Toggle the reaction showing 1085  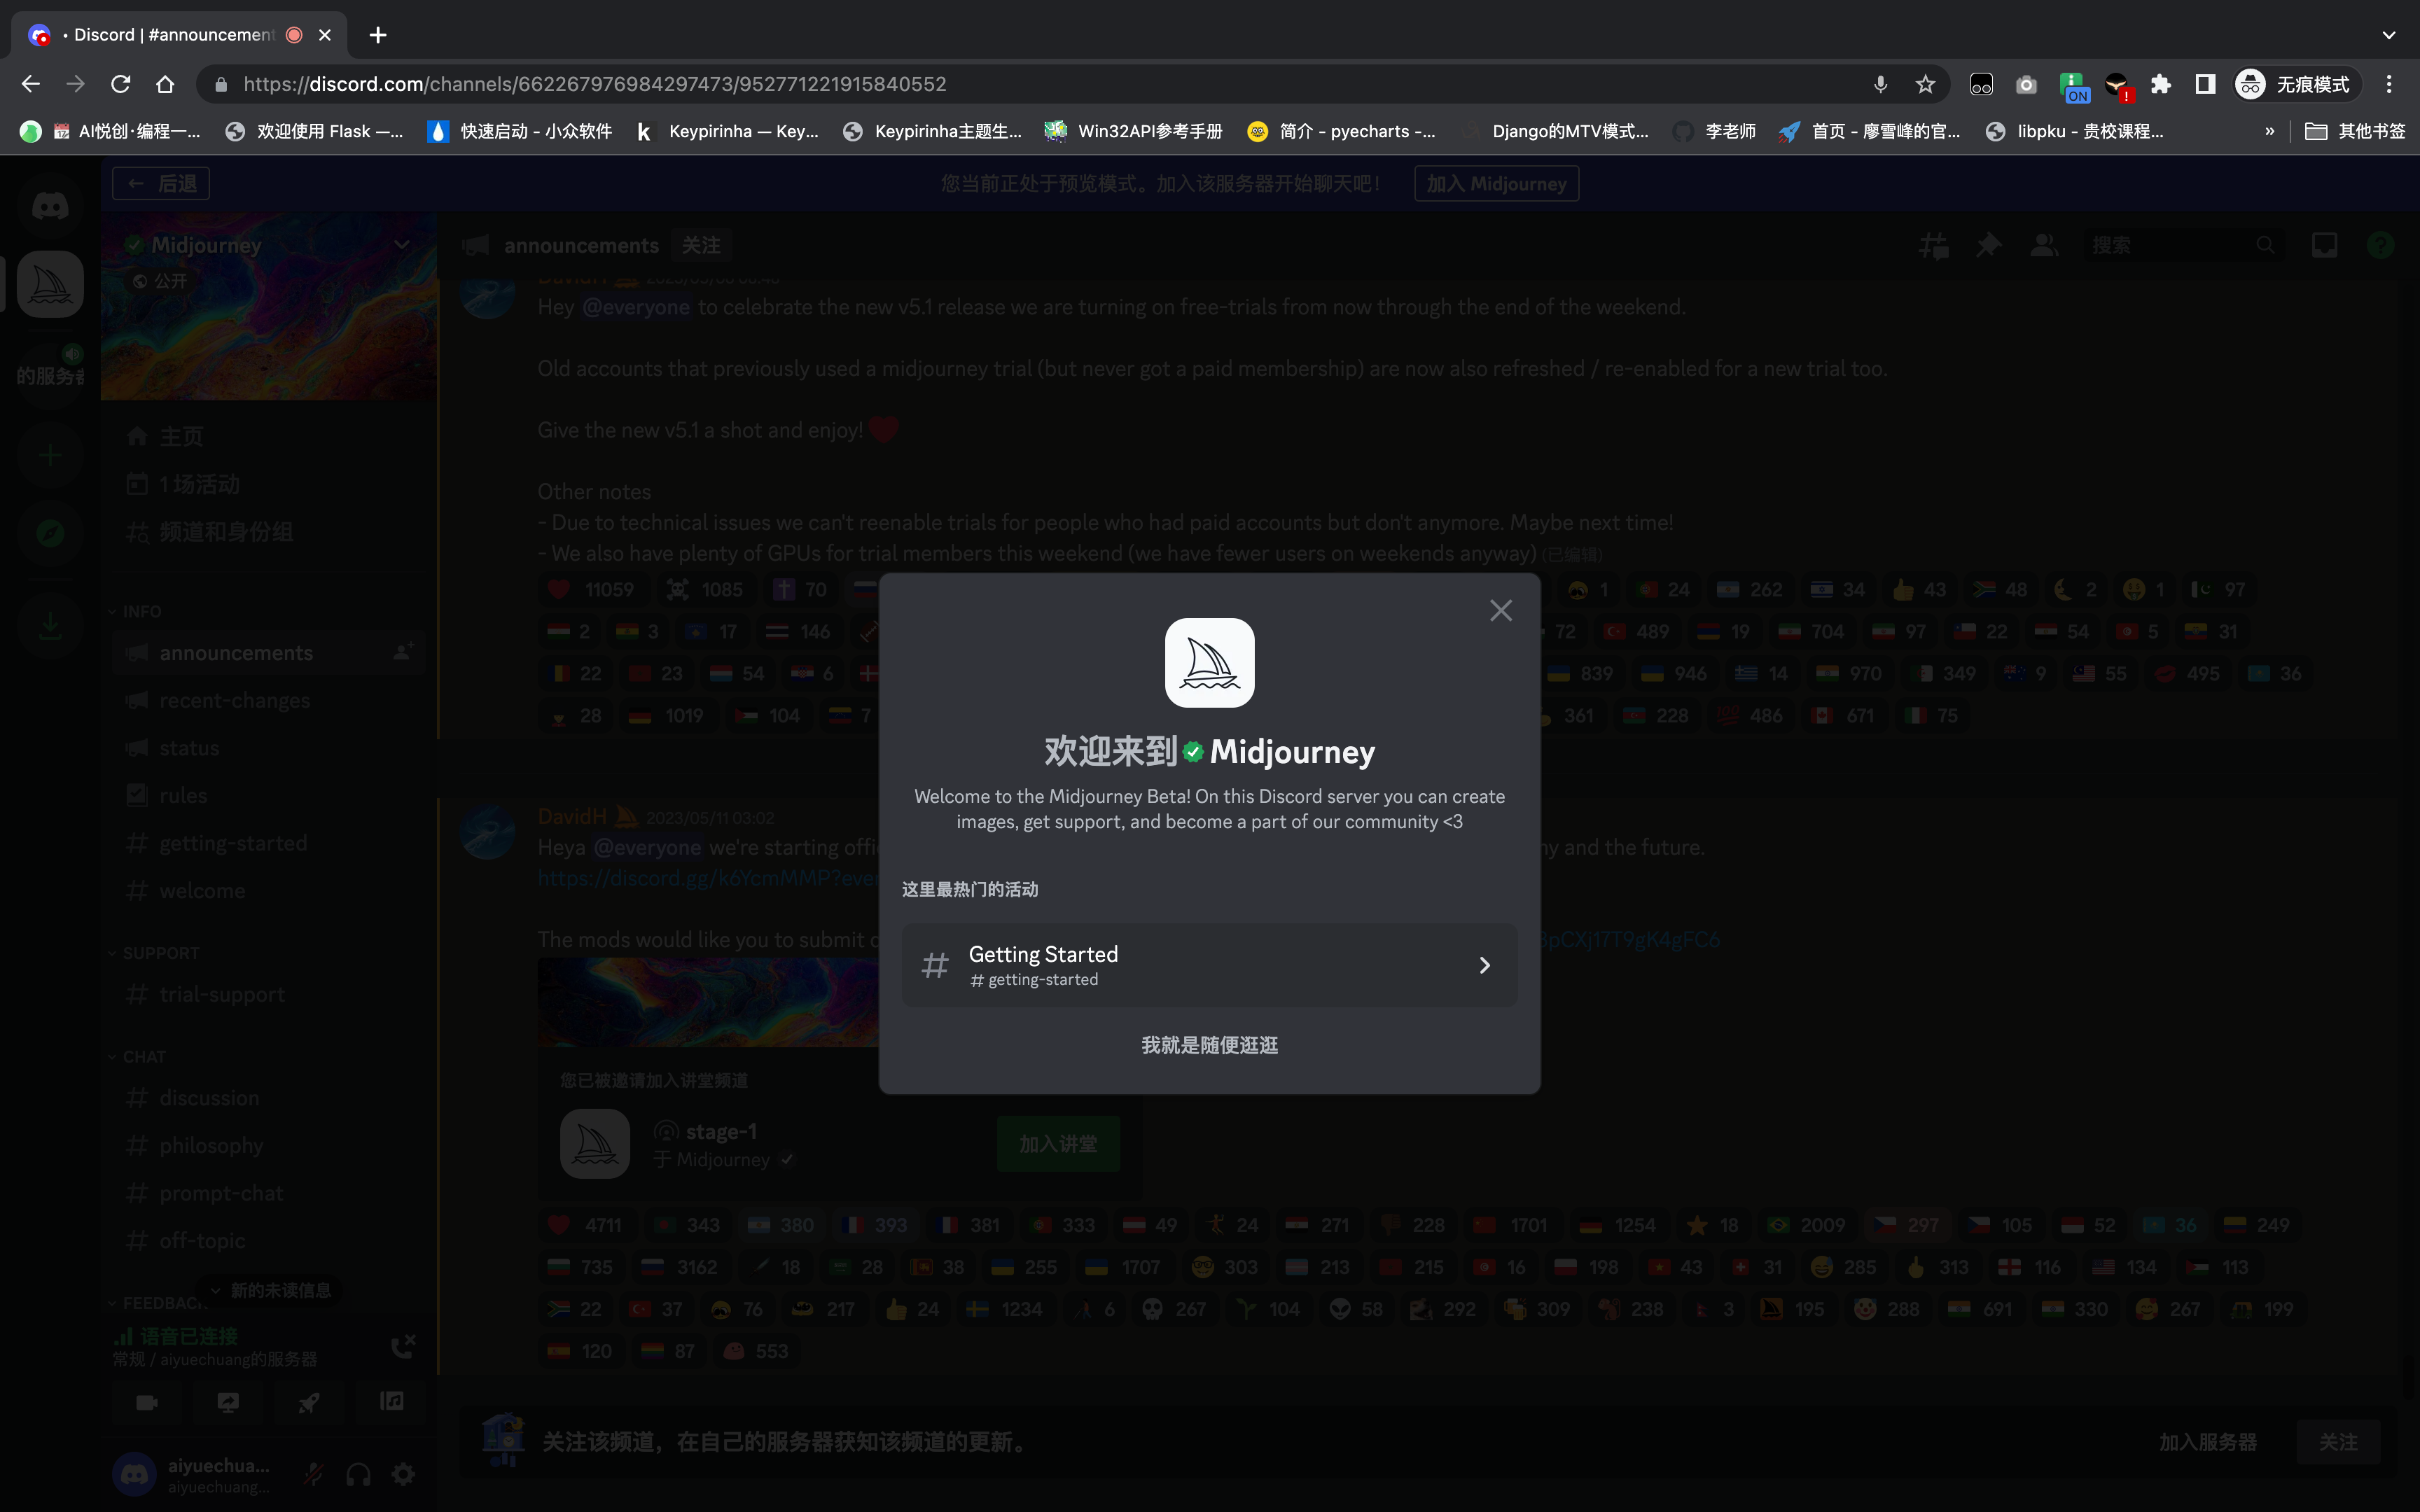704,590
